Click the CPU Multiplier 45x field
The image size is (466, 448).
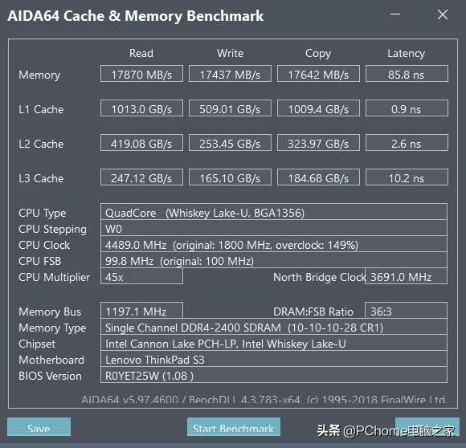click(x=141, y=276)
